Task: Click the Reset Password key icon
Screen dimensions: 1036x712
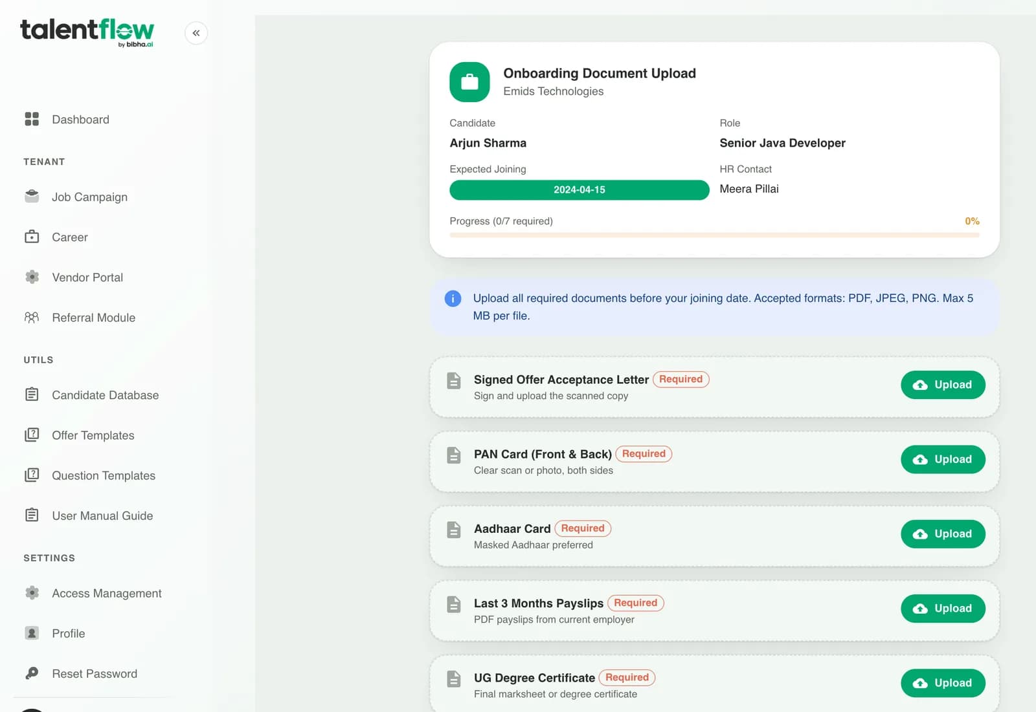Action: point(32,673)
